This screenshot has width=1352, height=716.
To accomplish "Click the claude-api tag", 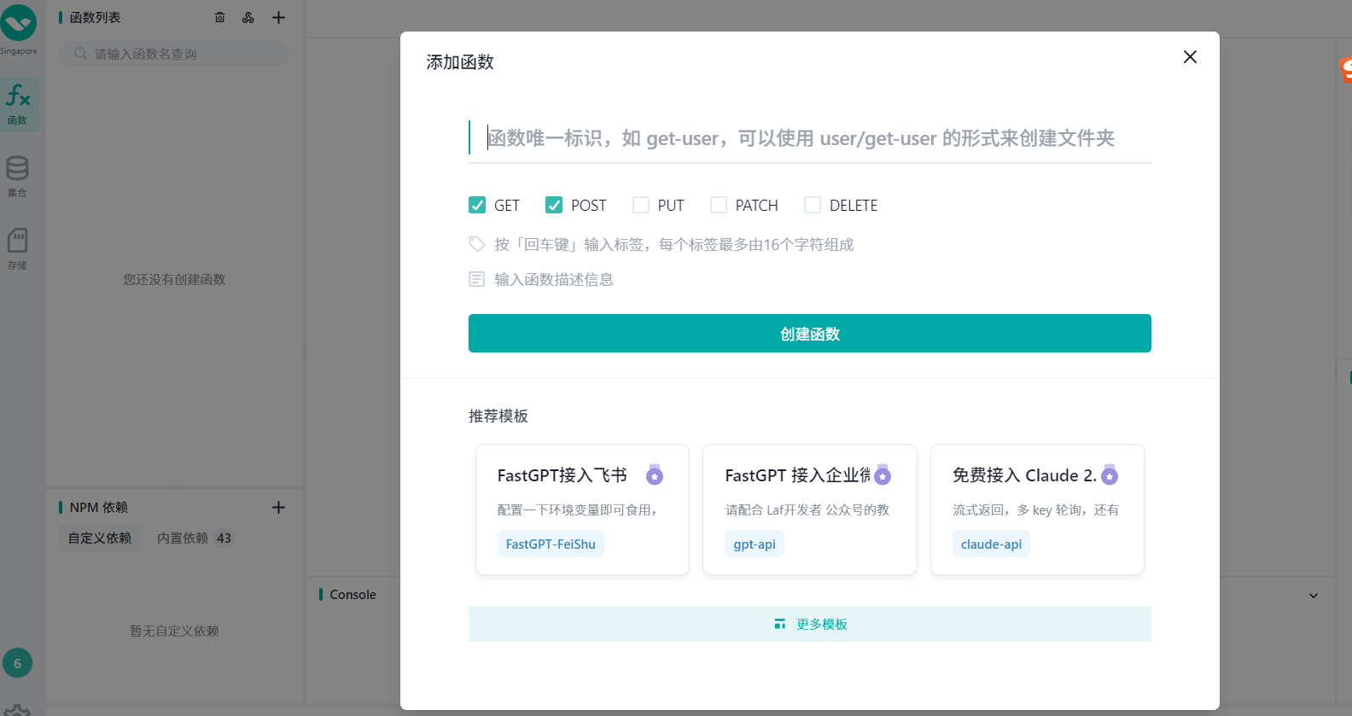I will (x=991, y=544).
